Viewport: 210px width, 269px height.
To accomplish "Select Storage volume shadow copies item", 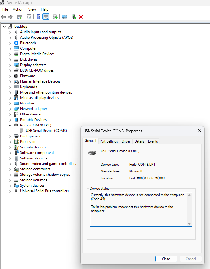I will [45, 175].
